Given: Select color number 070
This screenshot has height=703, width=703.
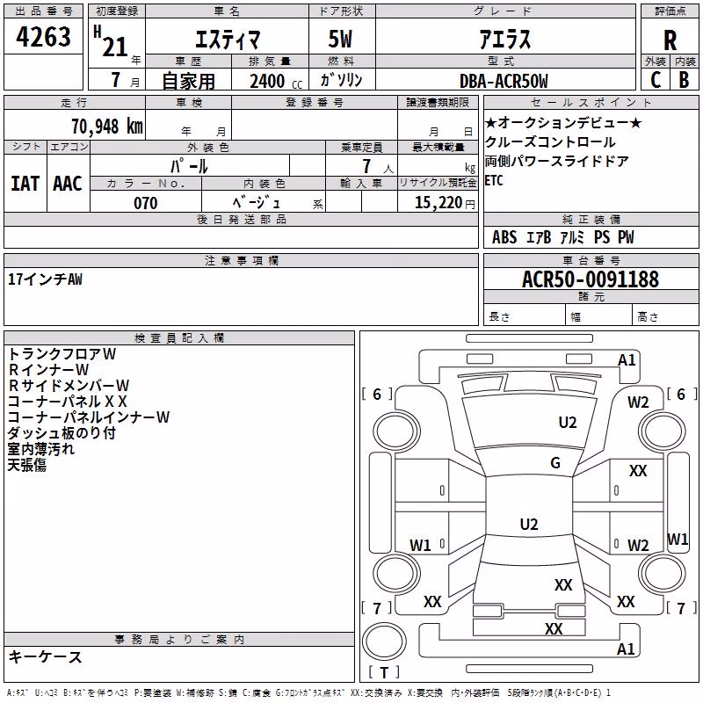Looking at the screenshot, I should [x=146, y=203].
